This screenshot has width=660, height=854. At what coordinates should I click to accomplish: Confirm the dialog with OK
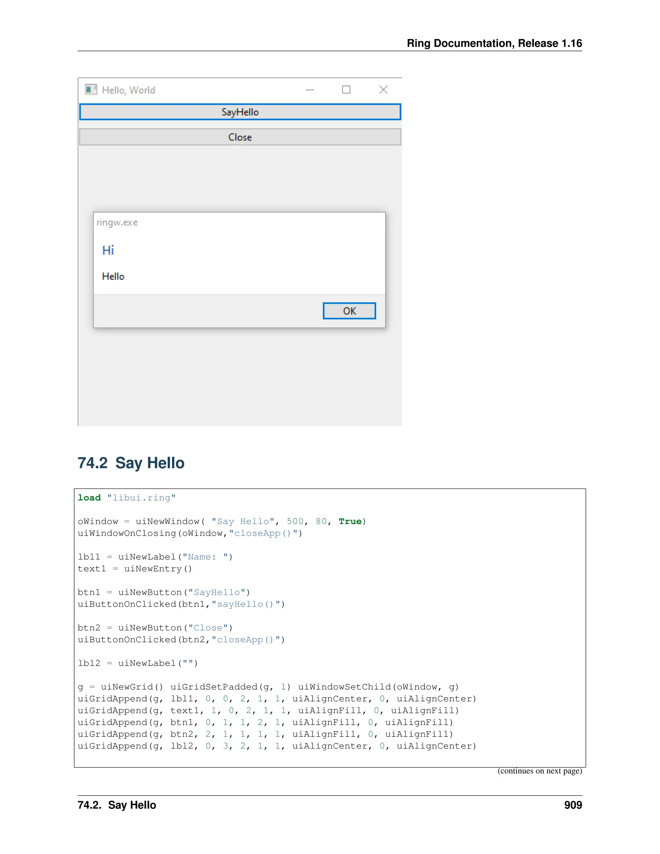point(349,311)
